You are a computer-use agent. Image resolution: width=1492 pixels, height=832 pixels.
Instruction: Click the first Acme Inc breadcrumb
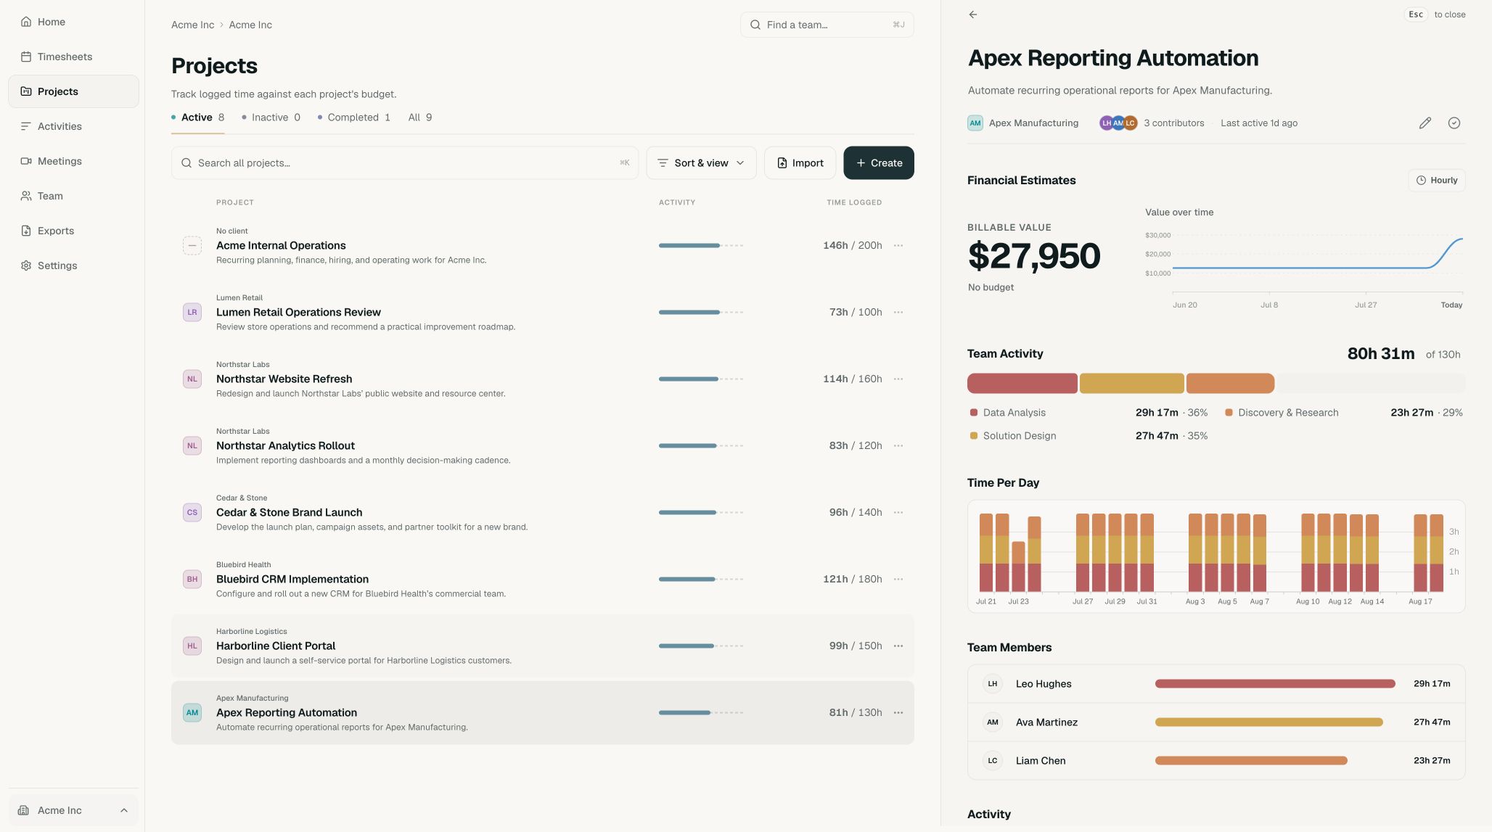coord(192,25)
